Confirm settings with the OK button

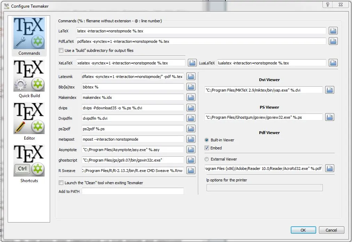(303, 230)
